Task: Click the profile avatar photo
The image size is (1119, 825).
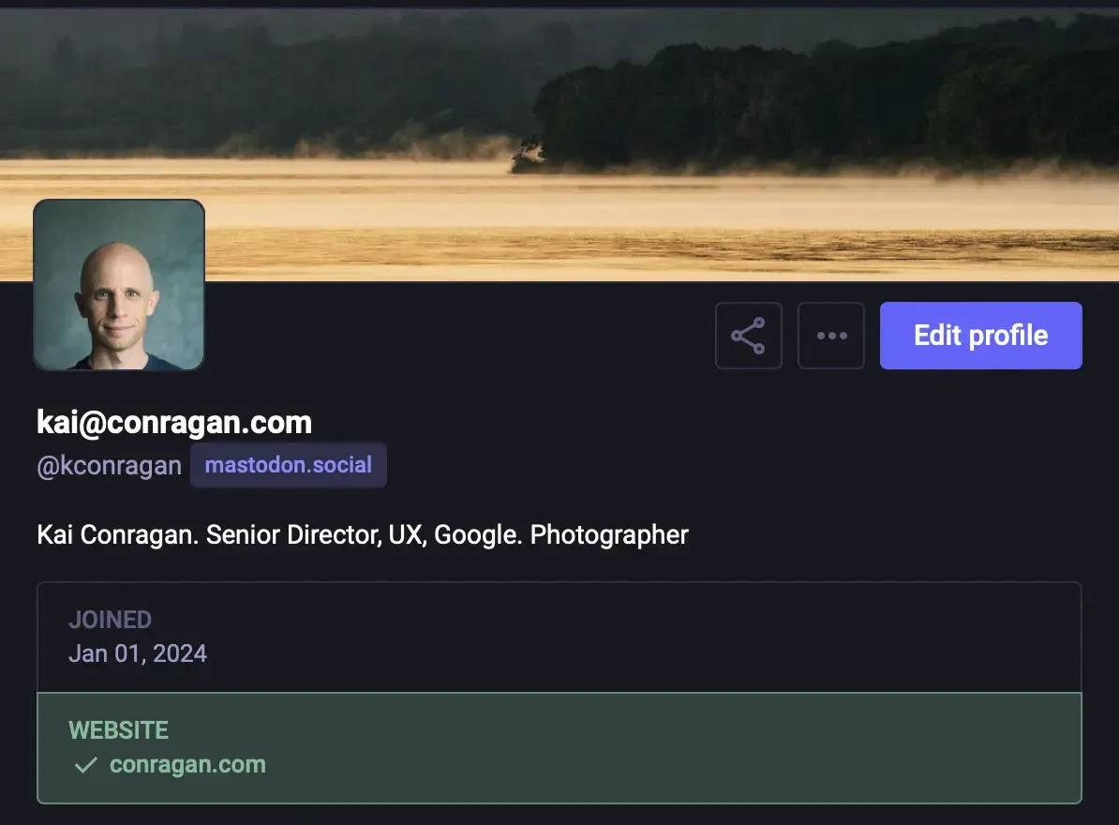Action: (118, 284)
